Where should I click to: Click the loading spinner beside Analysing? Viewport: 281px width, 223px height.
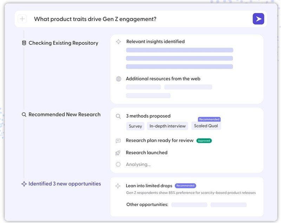click(x=118, y=164)
